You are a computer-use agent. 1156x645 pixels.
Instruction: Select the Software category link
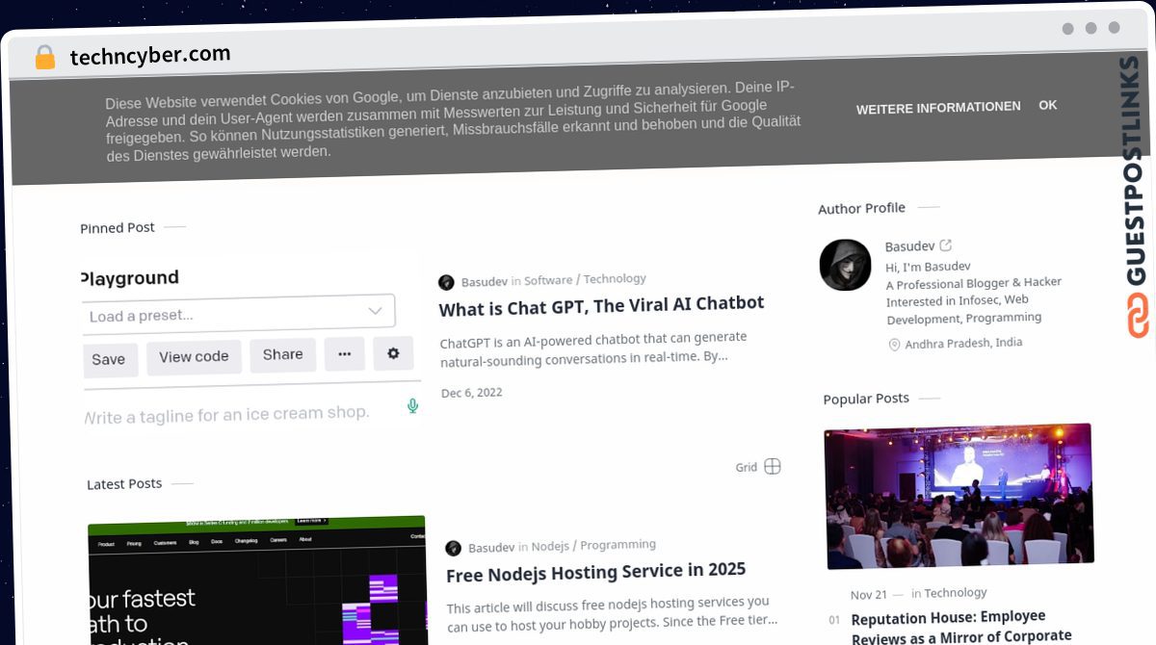(x=548, y=280)
